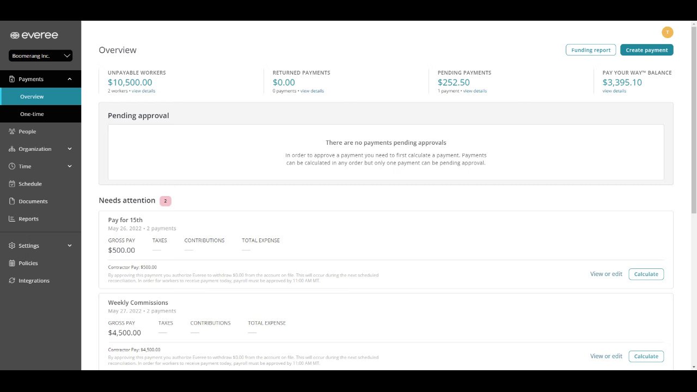Collapse the Payments menu chevron

tap(70, 79)
